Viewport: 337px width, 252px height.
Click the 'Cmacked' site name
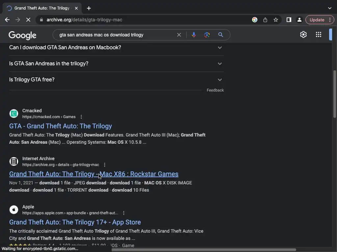pyautogui.click(x=32, y=111)
